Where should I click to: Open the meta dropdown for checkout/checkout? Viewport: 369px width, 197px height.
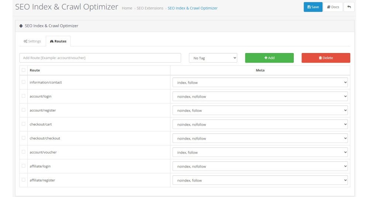coord(260,138)
